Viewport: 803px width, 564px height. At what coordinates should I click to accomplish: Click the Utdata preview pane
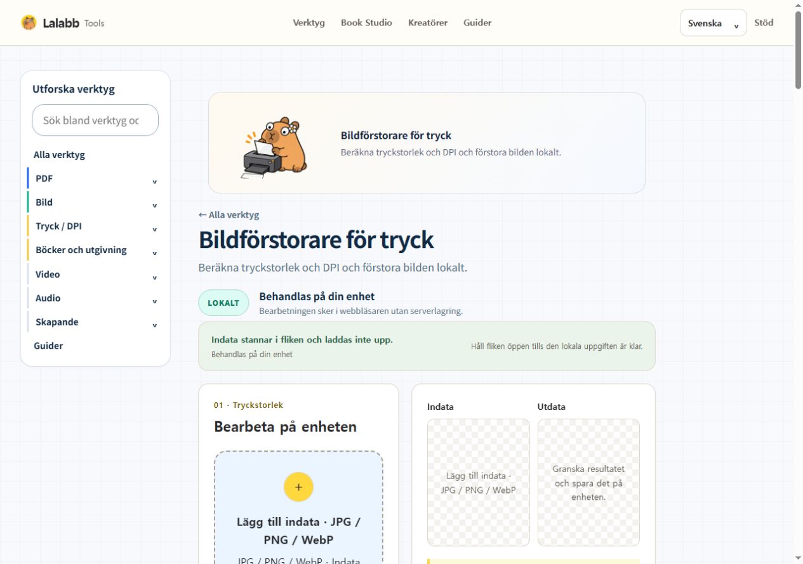point(588,482)
